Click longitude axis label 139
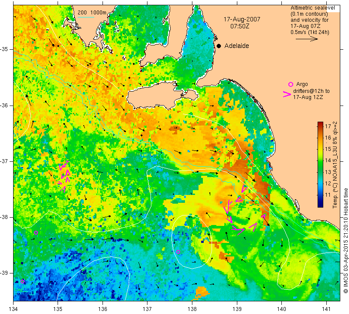This screenshot has height=314, width=349. tap(237, 309)
